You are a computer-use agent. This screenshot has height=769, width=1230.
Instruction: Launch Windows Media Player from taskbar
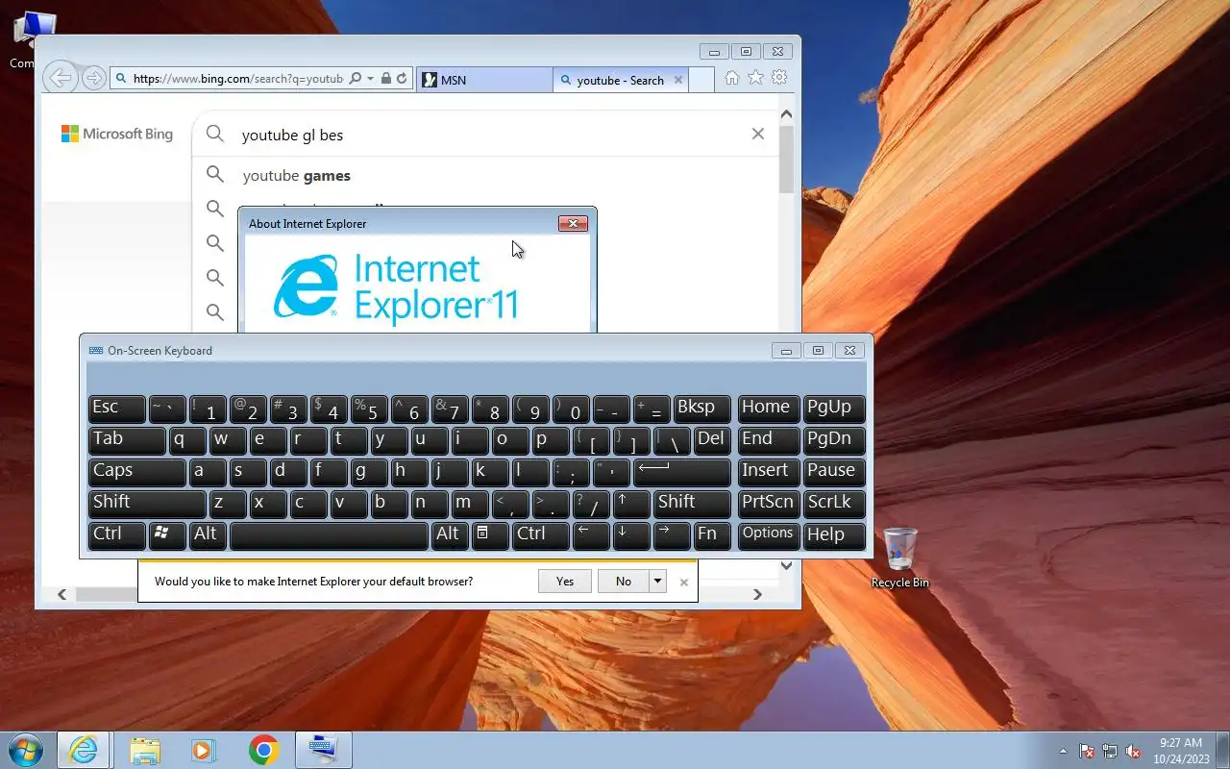pyautogui.click(x=203, y=750)
